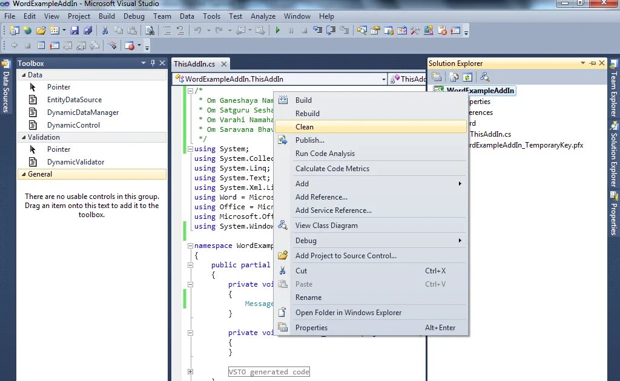Image resolution: width=620 pixels, height=381 pixels.
Task: Collapse the Validation group in Toolbox
Action: click(24, 137)
